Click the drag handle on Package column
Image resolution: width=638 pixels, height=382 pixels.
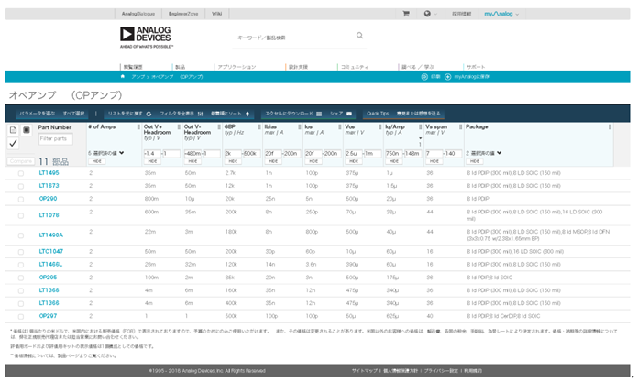[610, 127]
